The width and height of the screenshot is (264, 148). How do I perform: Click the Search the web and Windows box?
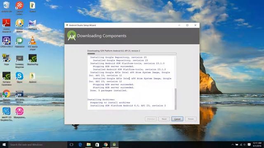(x=38, y=144)
